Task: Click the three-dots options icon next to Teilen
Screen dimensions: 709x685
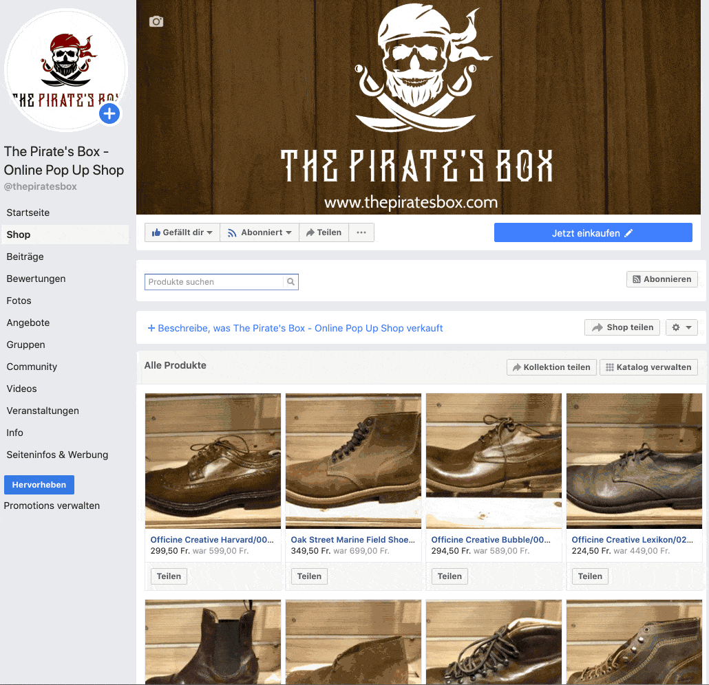Action: click(361, 232)
